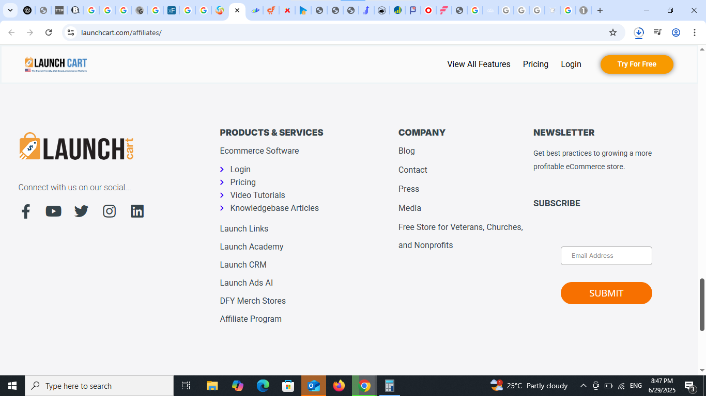The width and height of the screenshot is (706, 396).
Task: Bookmark this page with the star icon
Action: click(x=613, y=32)
